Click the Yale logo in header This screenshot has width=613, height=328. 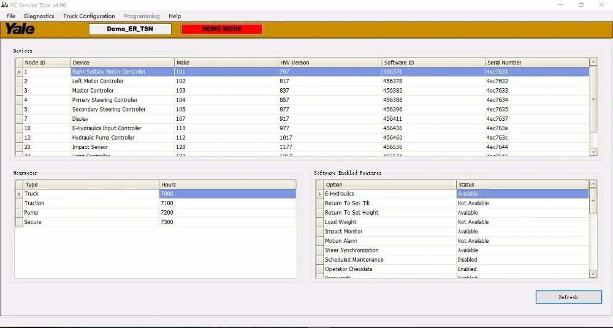tap(20, 29)
